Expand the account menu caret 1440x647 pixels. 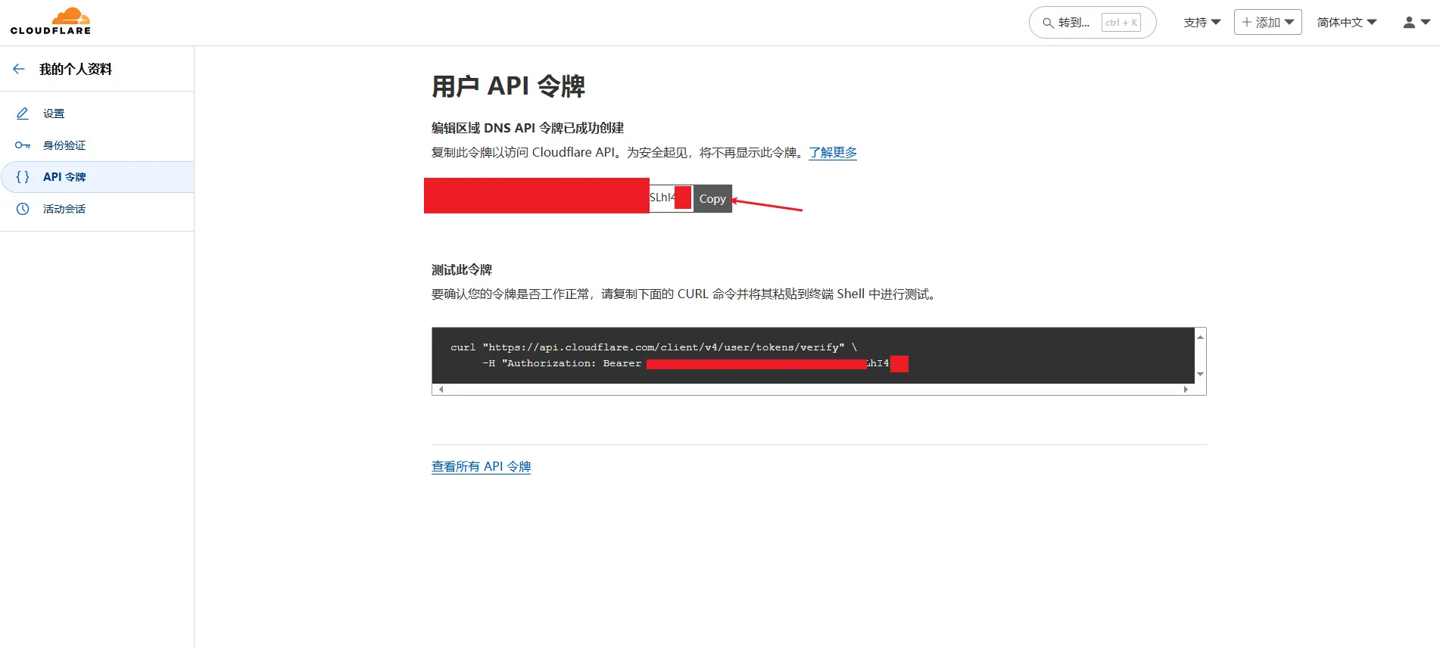pyautogui.click(x=1426, y=23)
